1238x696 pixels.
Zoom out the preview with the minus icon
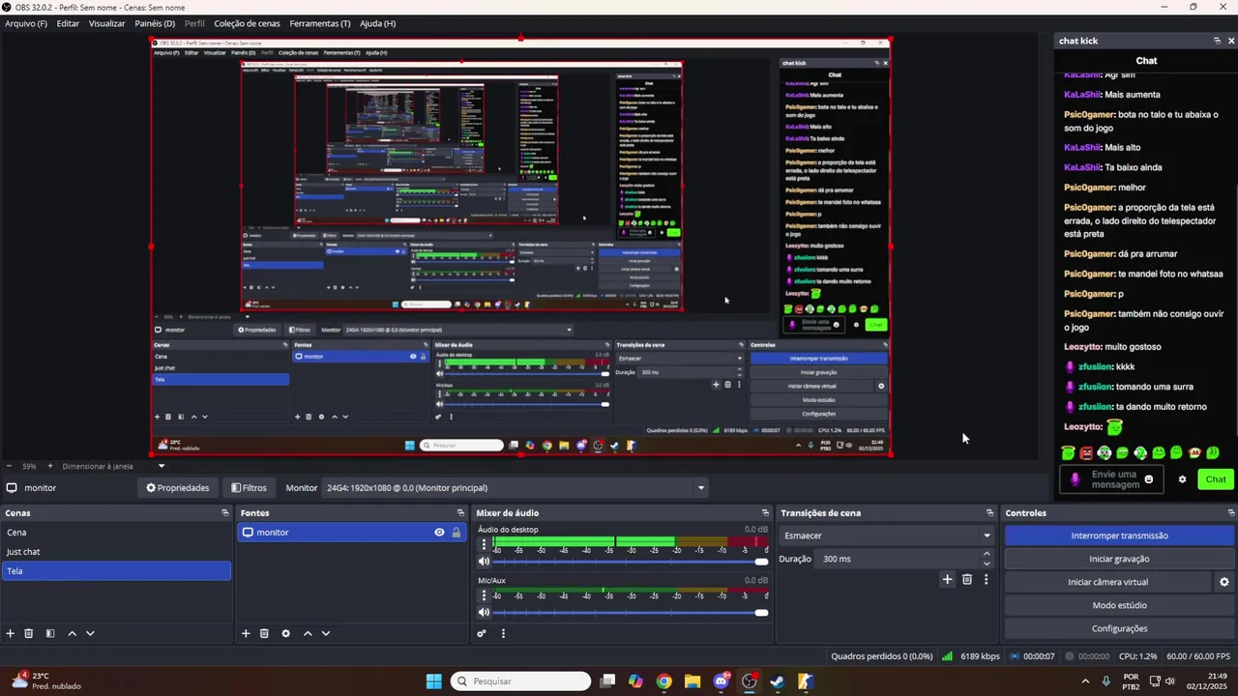pyautogui.click(x=8, y=466)
